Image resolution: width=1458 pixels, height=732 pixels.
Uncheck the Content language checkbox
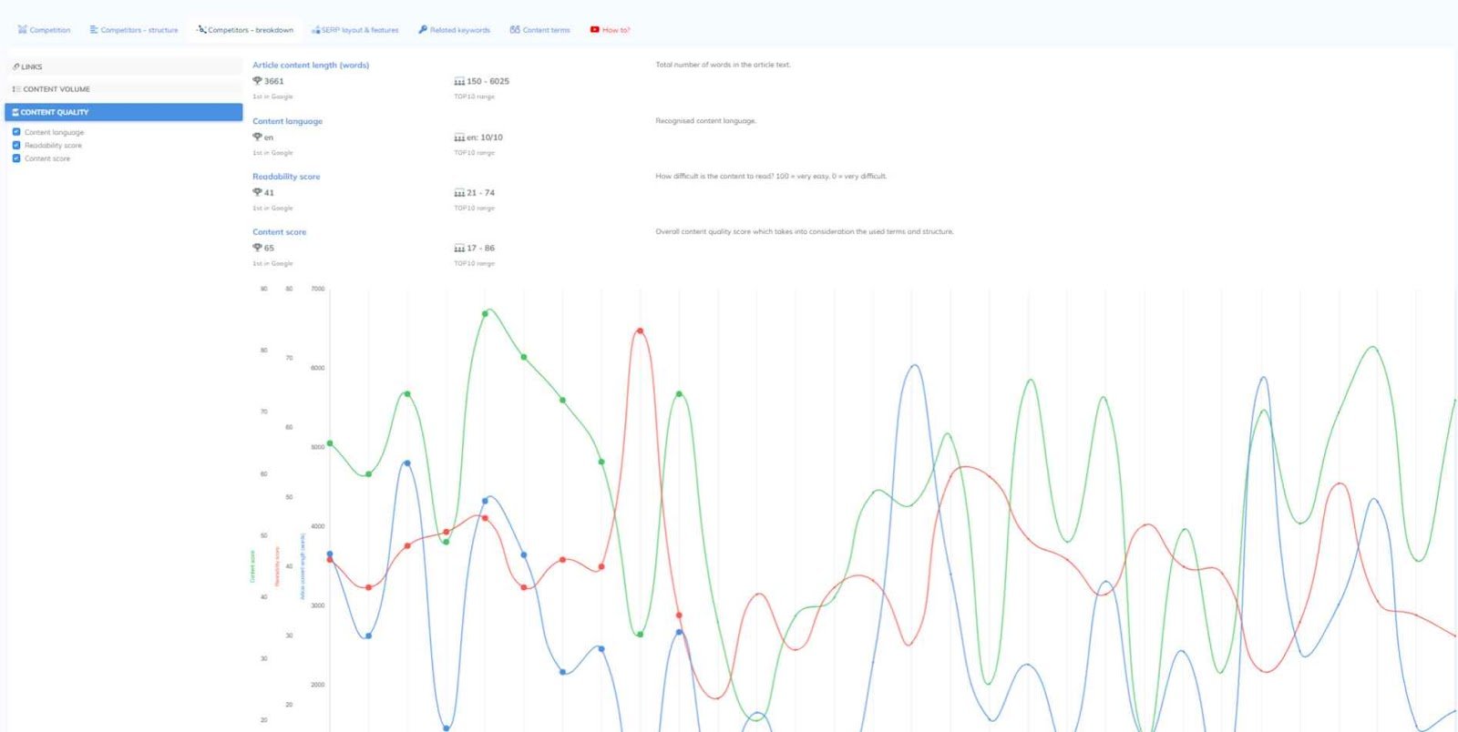16,132
